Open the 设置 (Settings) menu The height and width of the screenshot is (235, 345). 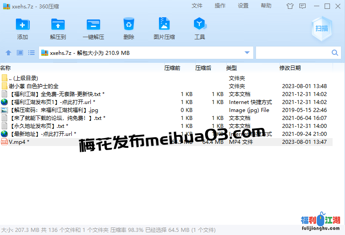243,6
